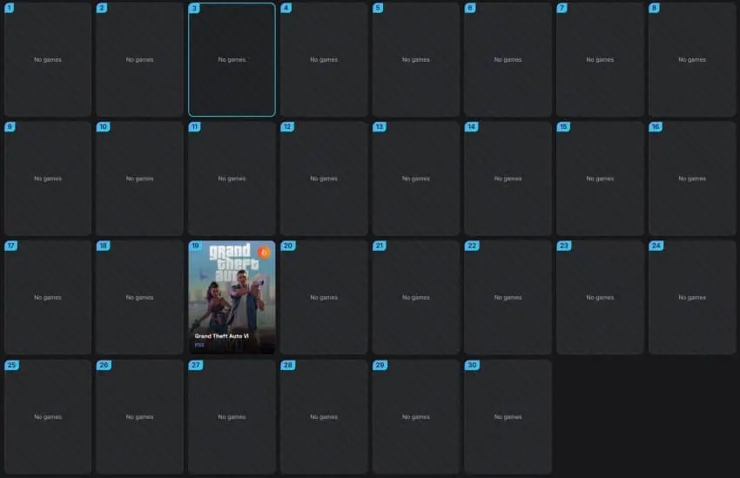Pick the day 28 calendar card
The height and width of the screenshot is (478, 740).
click(324, 417)
